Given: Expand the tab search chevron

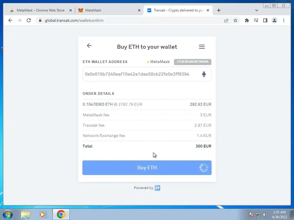Looking at the screenshot, I should point(257,10).
